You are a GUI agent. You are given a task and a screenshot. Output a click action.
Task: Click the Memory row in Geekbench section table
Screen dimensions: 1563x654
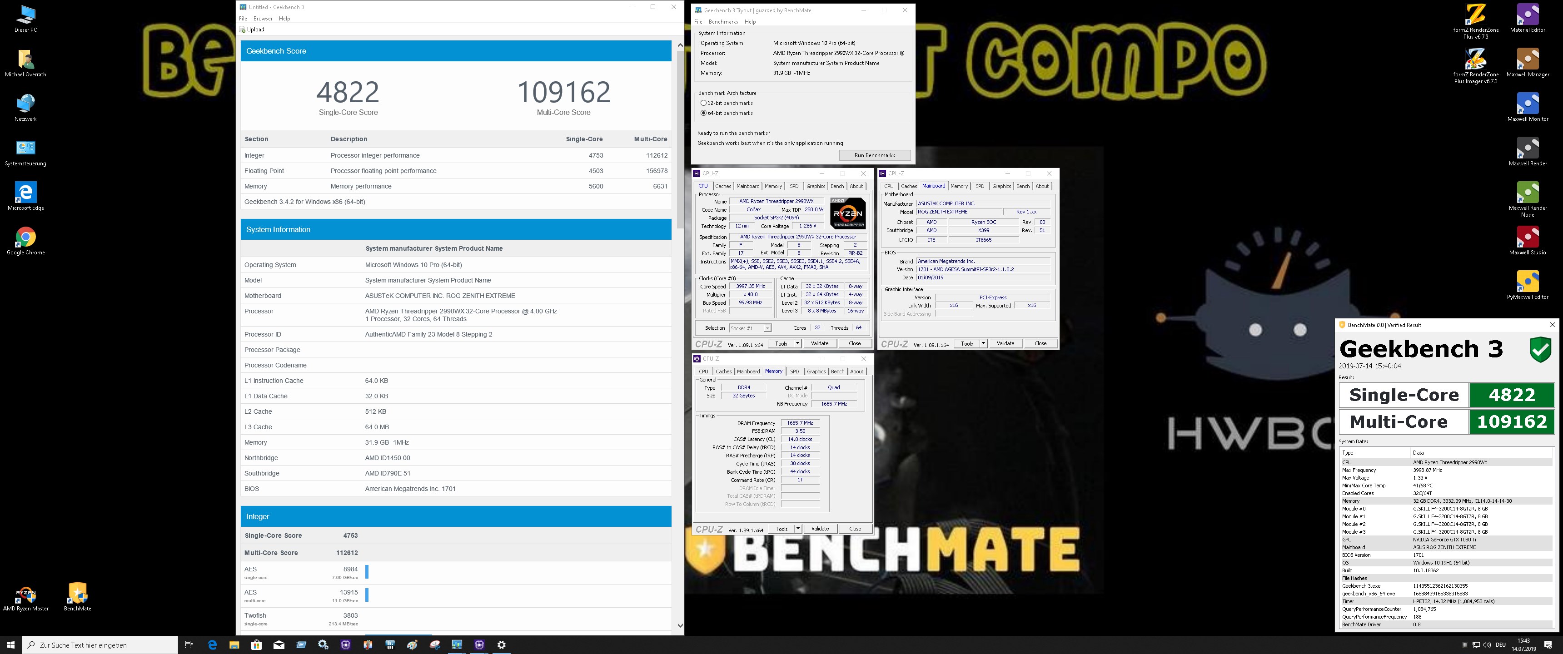(x=456, y=186)
